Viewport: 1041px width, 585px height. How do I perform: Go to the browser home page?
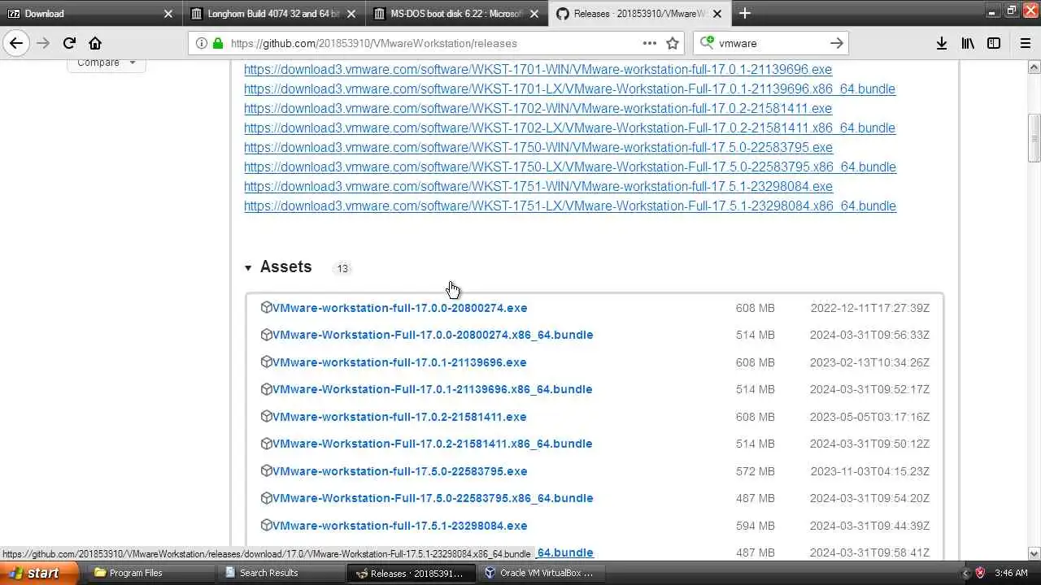[x=95, y=43]
